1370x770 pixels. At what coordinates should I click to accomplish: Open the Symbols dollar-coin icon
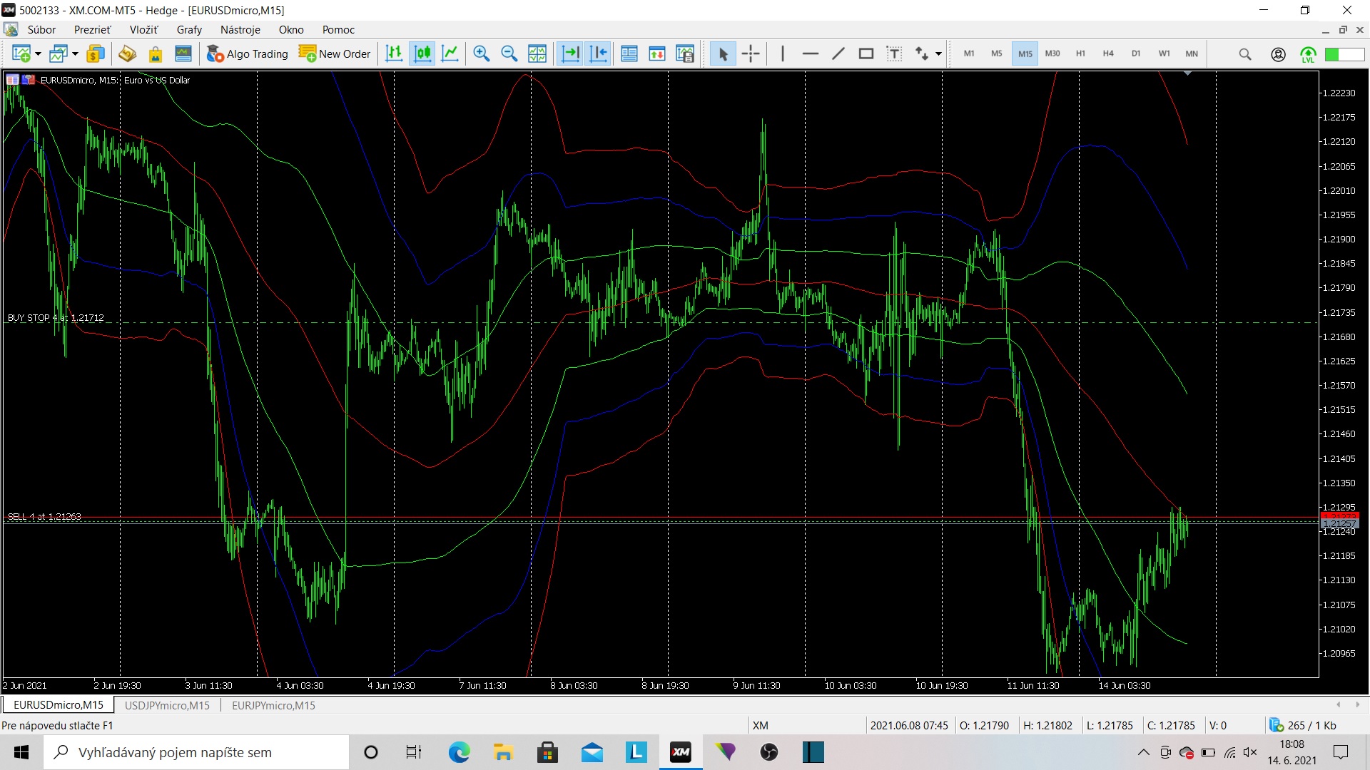pos(95,53)
